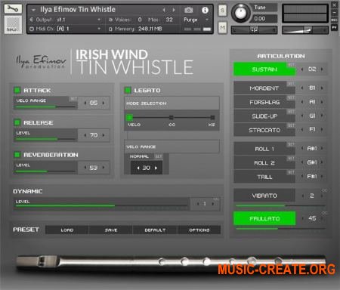Viewport: 340px width, 290px height.
Task: Increase Attack velo range value 65
Action: point(104,103)
